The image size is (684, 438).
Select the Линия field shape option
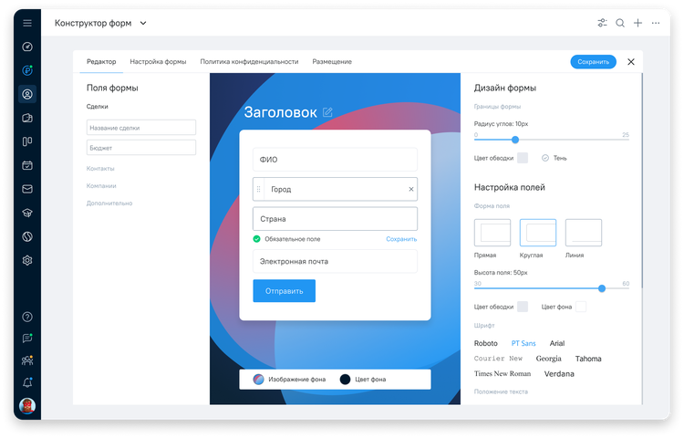[583, 233]
